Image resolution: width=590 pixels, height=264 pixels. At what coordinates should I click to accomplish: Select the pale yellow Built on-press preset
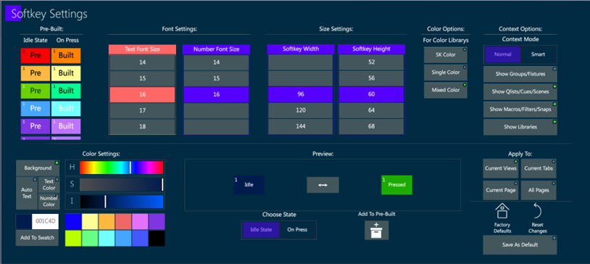pos(66,73)
